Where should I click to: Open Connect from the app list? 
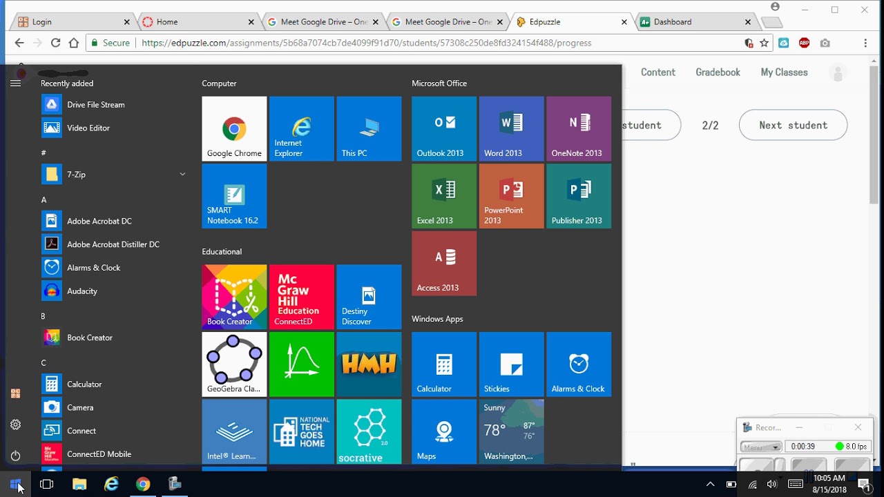coord(114,431)
